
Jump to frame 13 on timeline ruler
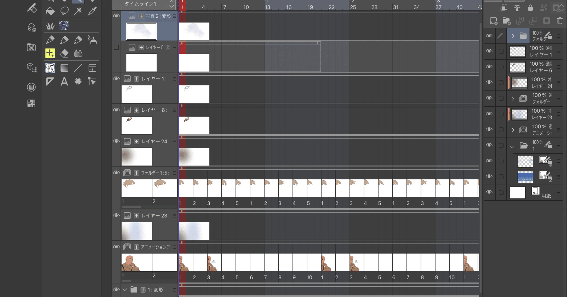click(267, 7)
